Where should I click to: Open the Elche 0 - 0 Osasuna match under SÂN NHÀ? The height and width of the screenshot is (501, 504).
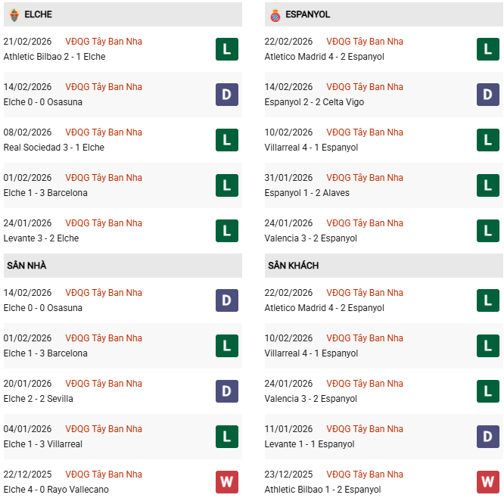click(x=43, y=308)
